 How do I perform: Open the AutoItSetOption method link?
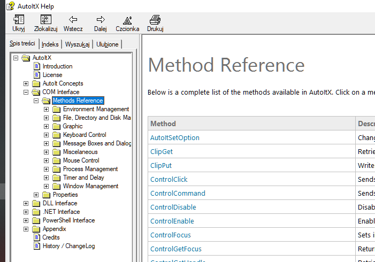click(x=175, y=138)
